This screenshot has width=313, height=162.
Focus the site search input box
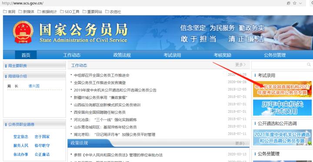click(280, 64)
